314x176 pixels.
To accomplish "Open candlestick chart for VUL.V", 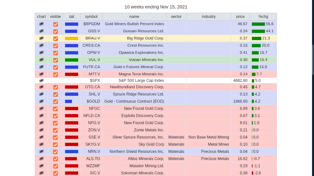I will click(x=41, y=60).
